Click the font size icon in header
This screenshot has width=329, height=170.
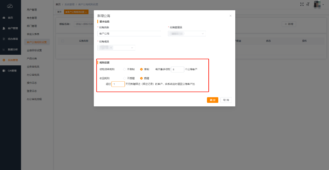308,4
